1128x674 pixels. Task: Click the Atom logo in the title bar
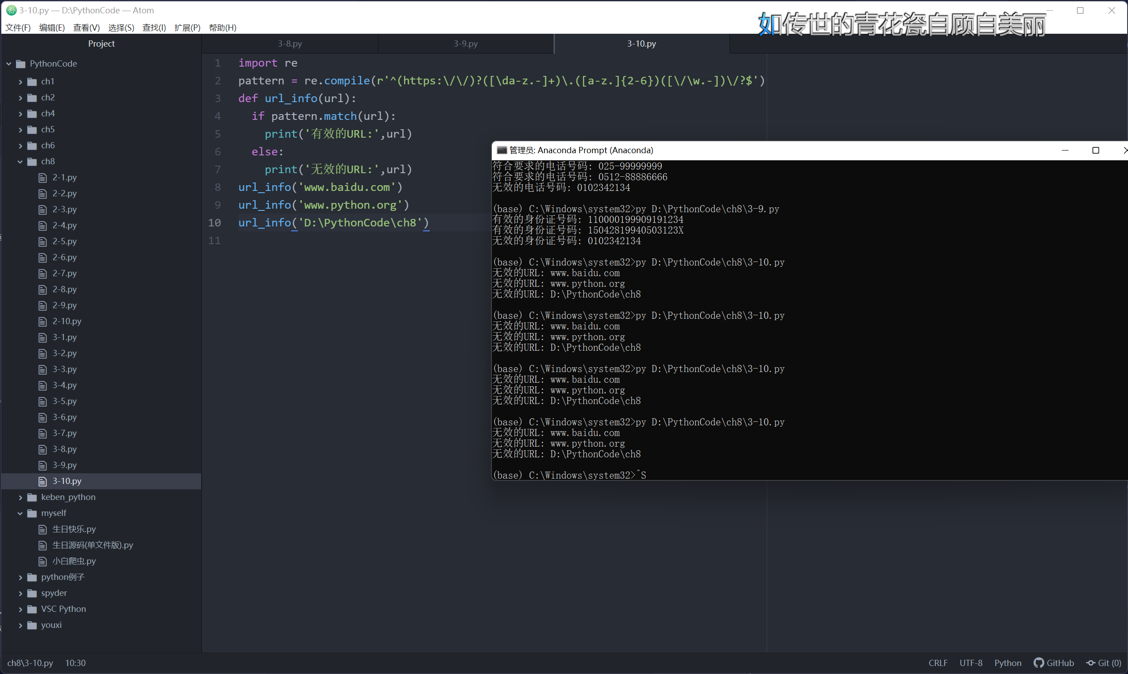[12, 10]
